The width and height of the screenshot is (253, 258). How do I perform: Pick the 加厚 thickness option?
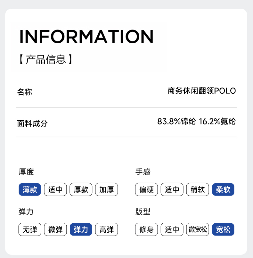[107, 190]
